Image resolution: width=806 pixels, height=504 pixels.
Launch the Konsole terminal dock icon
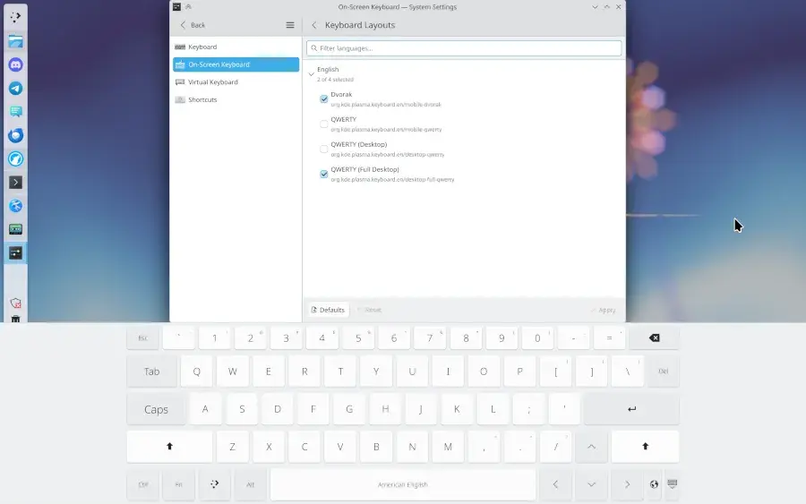click(15, 183)
